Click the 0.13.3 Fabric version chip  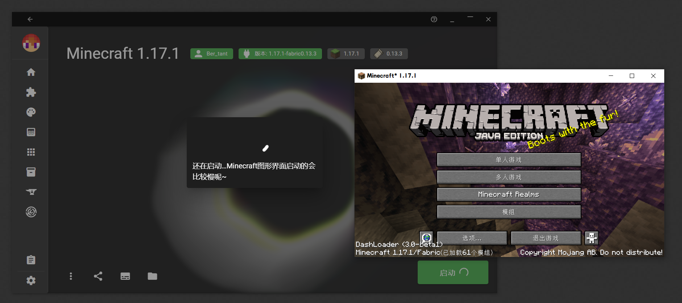(389, 54)
